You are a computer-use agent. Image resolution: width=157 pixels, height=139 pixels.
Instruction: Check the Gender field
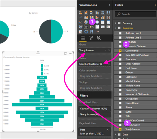pos(120,73)
